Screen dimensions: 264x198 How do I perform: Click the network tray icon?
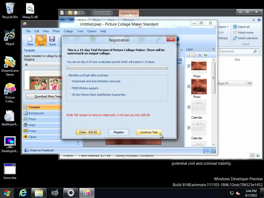pos(232,193)
